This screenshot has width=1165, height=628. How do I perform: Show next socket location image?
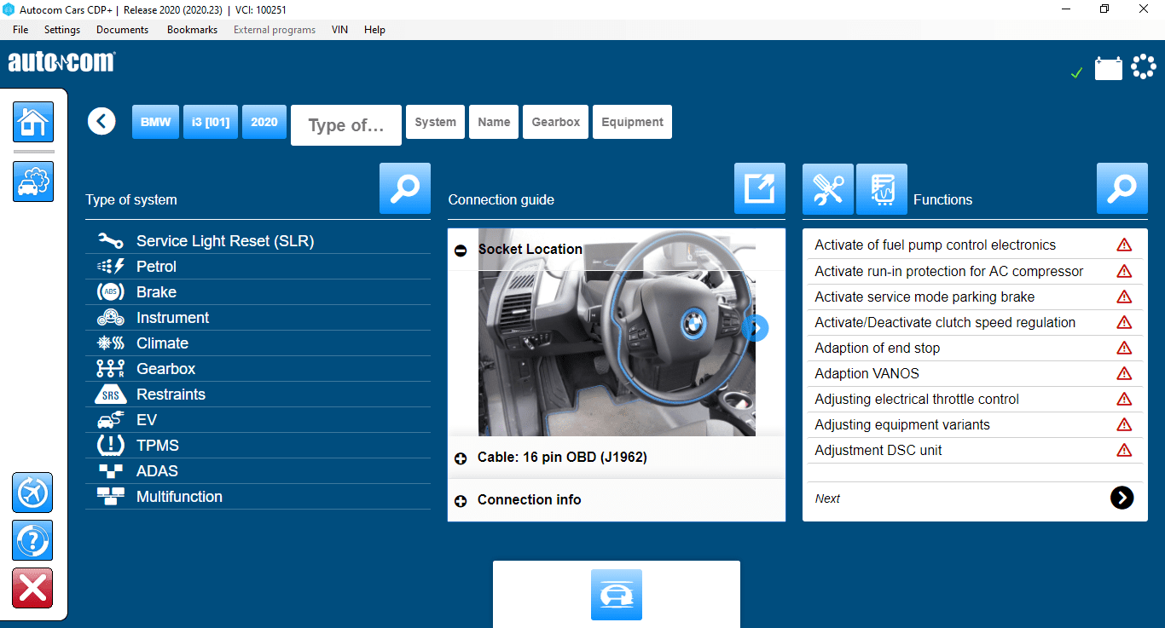pyautogui.click(x=755, y=328)
